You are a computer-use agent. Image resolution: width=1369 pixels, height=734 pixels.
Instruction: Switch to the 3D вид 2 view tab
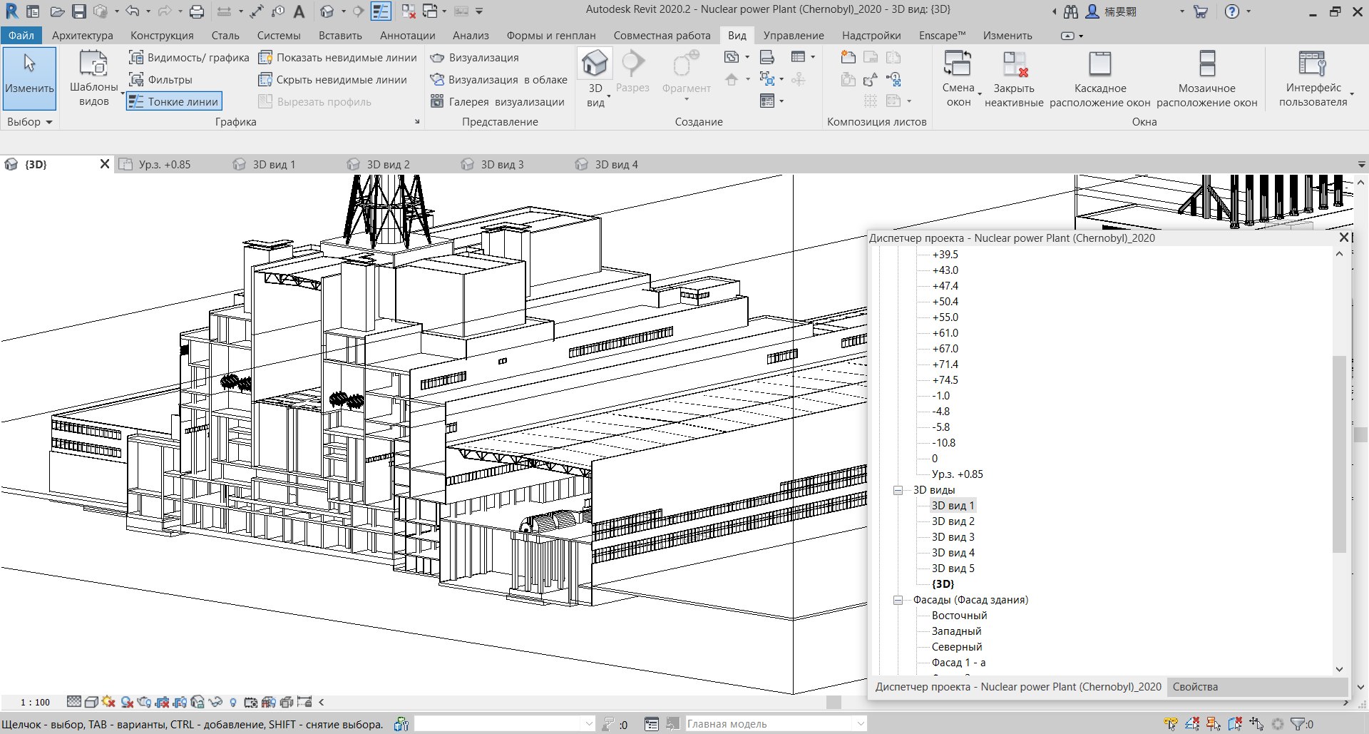point(388,165)
